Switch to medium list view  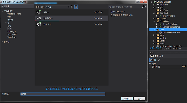[76, 7]
